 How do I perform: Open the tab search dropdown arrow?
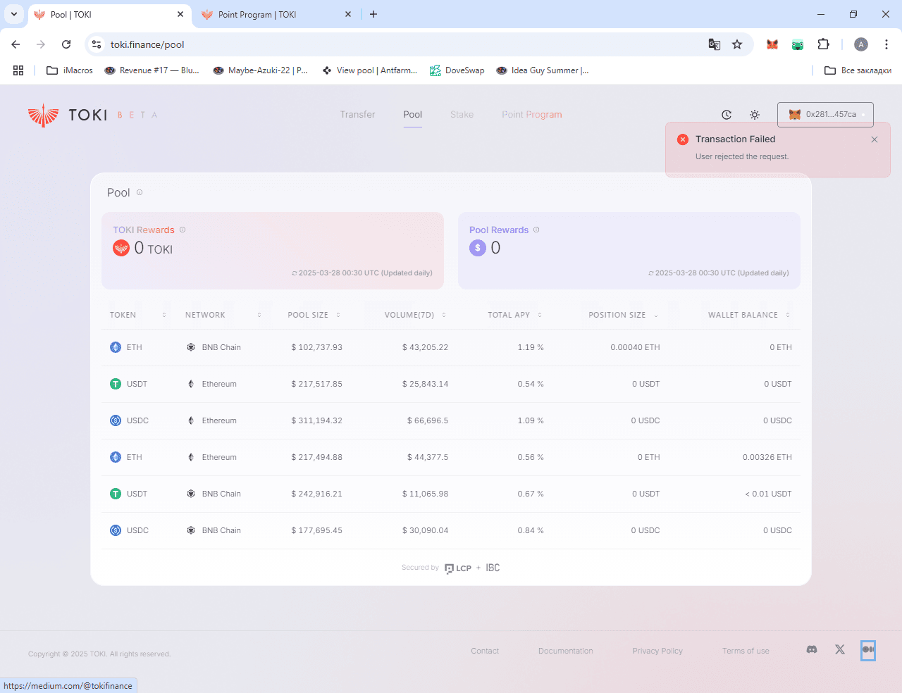[x=14, y=14]
